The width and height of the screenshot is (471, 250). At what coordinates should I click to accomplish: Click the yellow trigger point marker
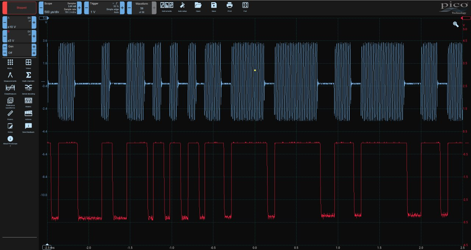coord(255,70)
